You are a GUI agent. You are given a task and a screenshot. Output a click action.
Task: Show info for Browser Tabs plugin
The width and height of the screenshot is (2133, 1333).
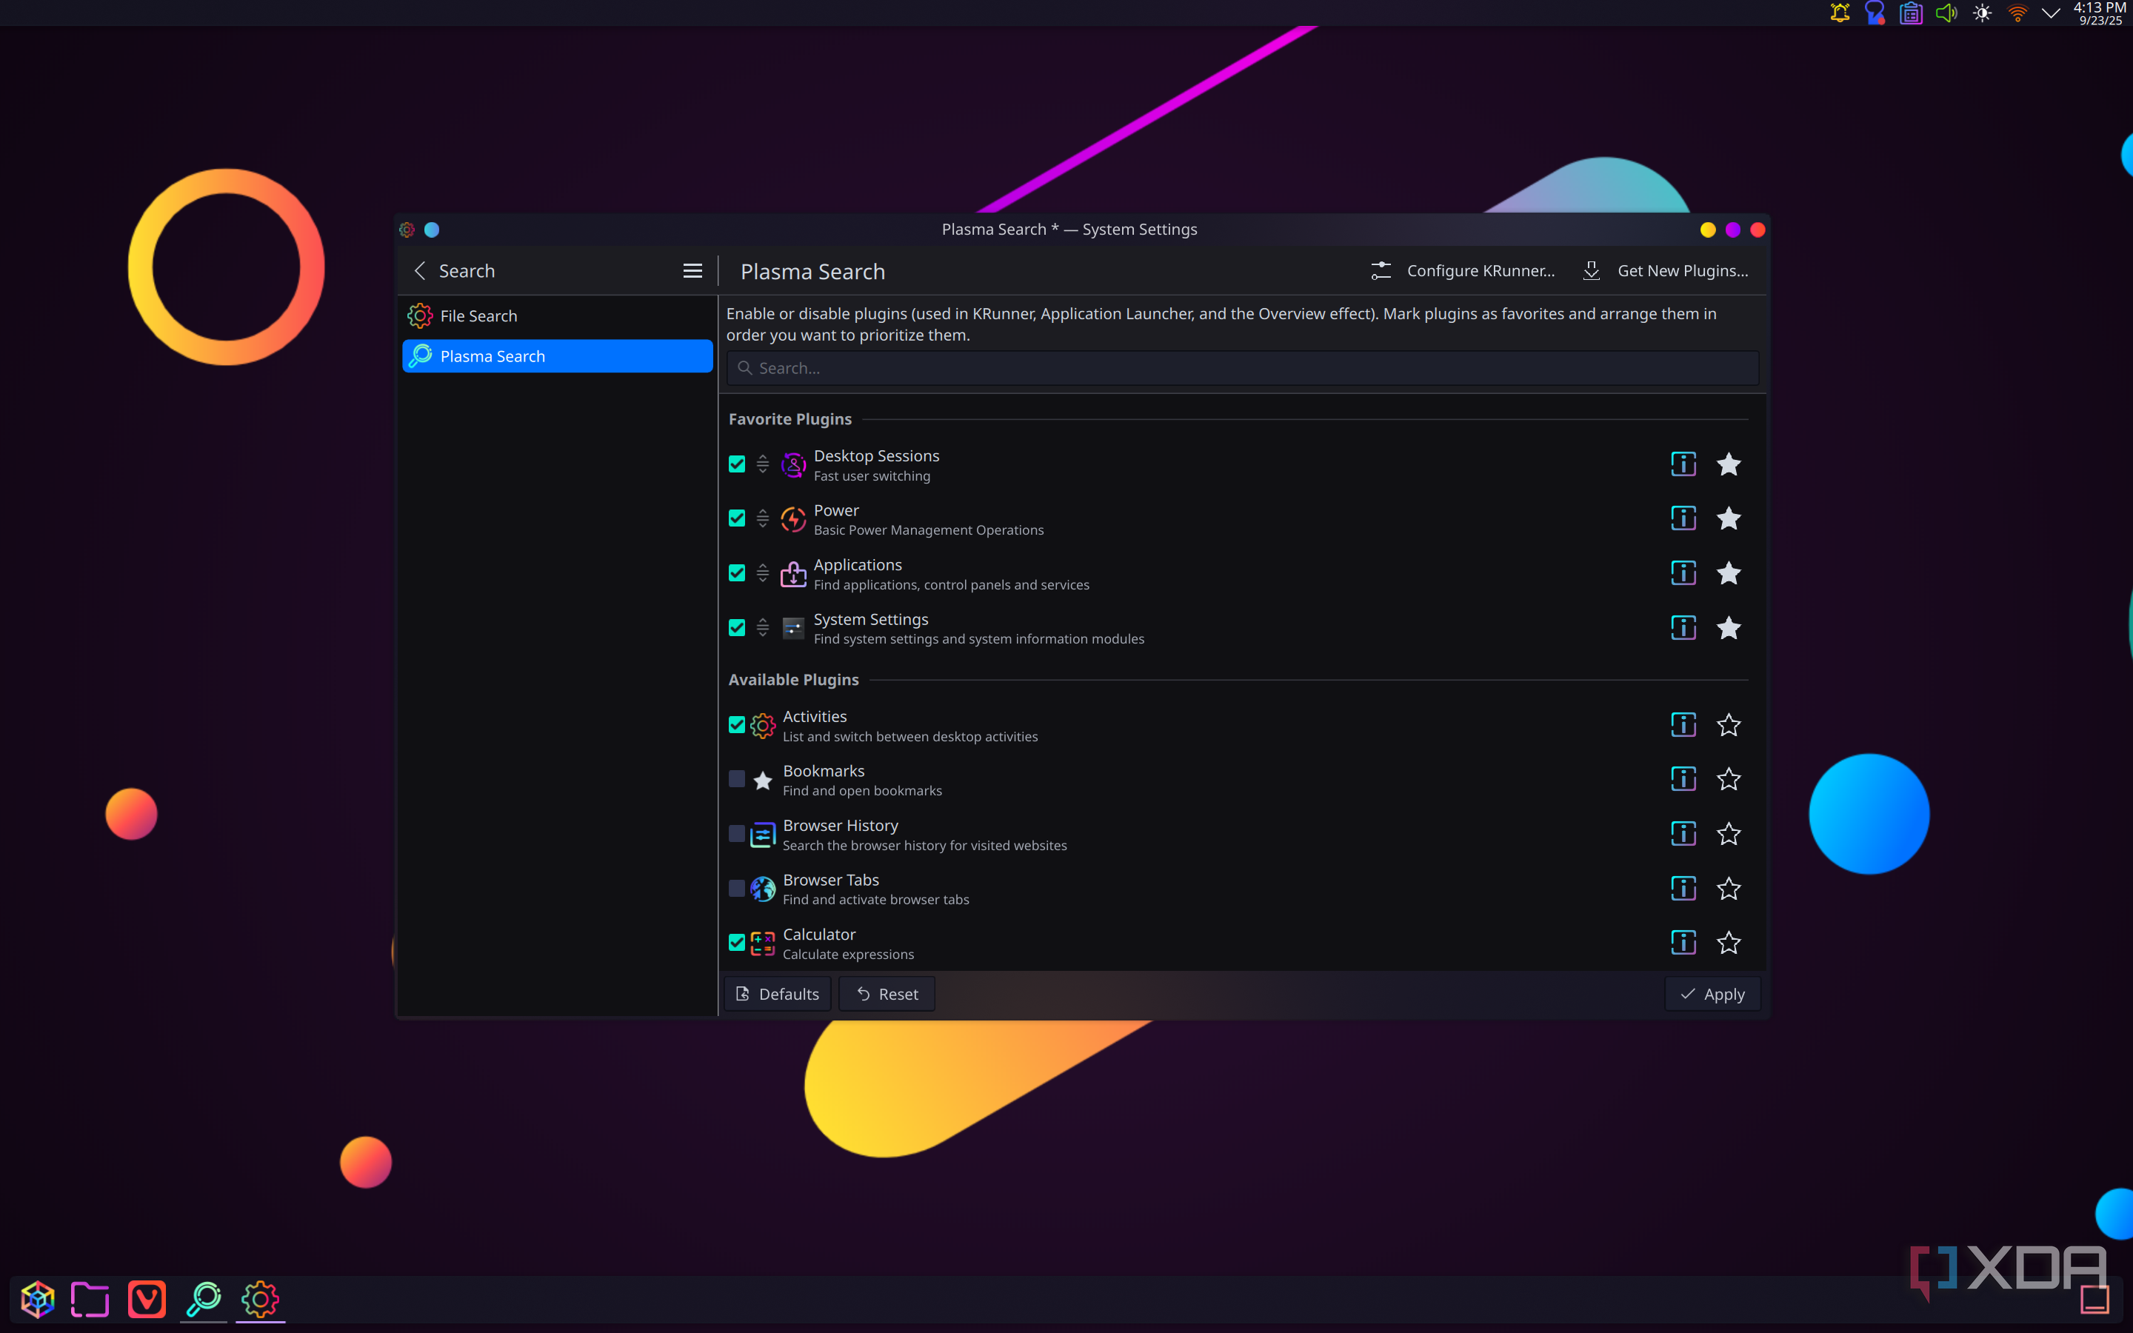(1683, 889)
